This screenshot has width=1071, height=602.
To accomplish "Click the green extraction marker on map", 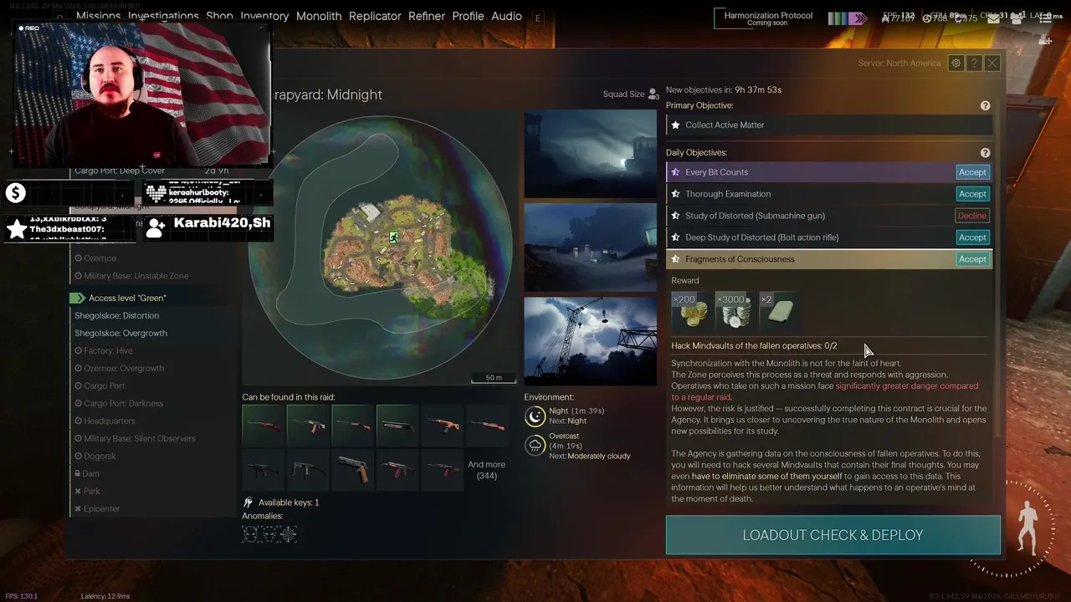I will pos(393,237).
